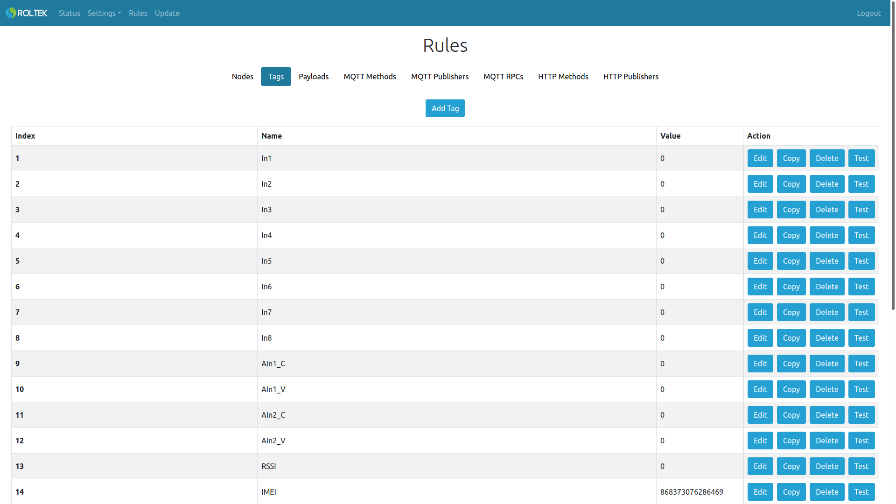Open Rules in the top navbar
Viewport: 896px width, 504px height.
pyautogui.click(x=138, y=13)
